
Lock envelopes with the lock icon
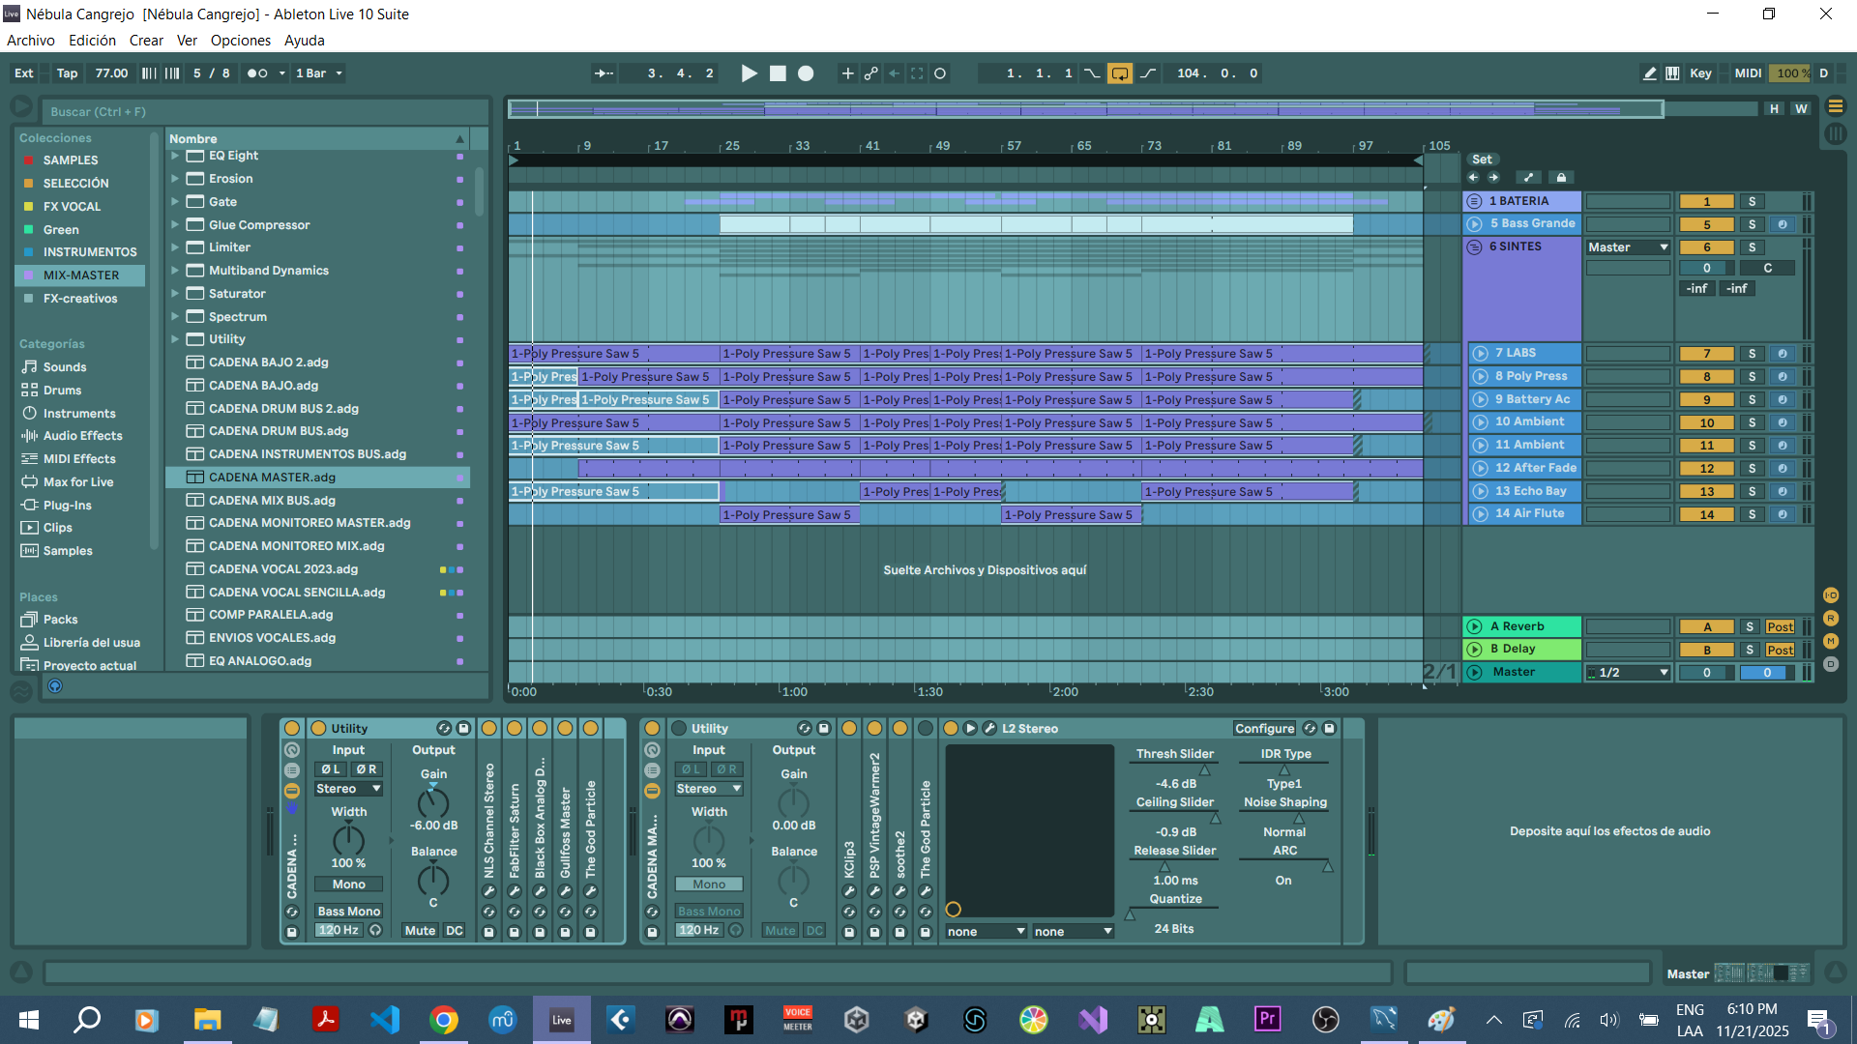(1561, 178)
